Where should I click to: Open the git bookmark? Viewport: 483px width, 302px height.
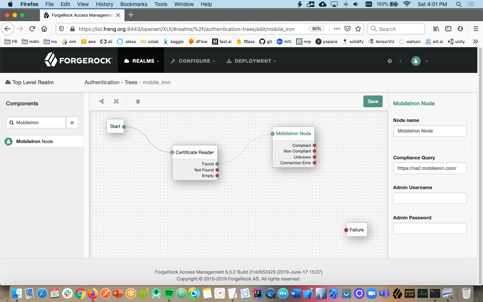click(266, 42)
